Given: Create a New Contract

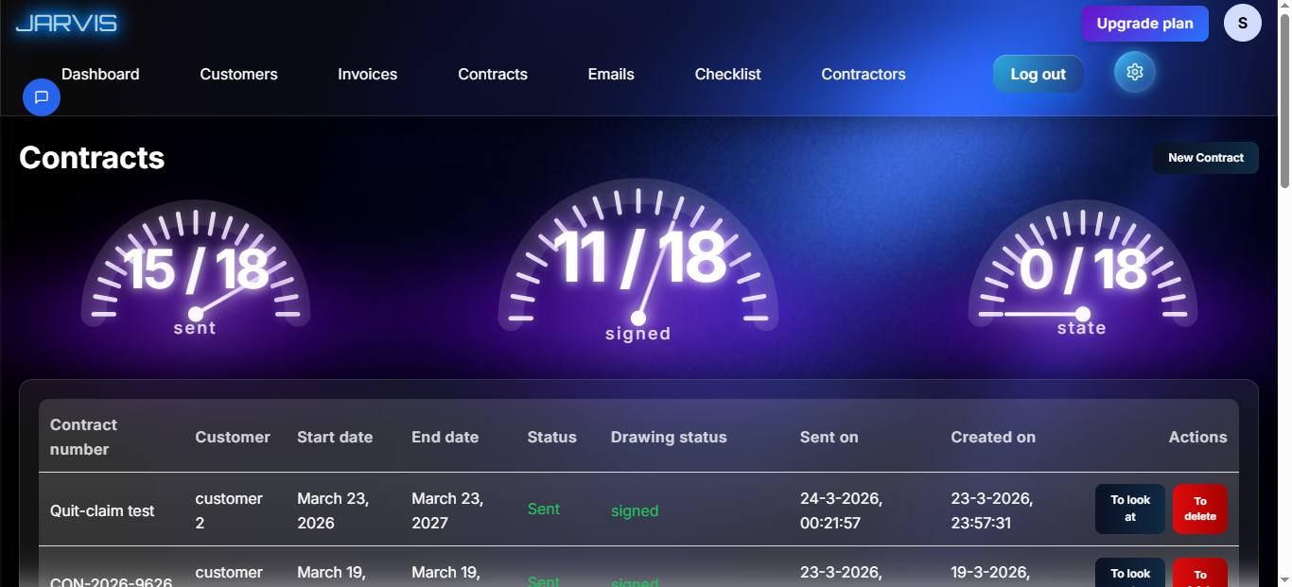Looking at the screenshot, I should point(1205,158).
